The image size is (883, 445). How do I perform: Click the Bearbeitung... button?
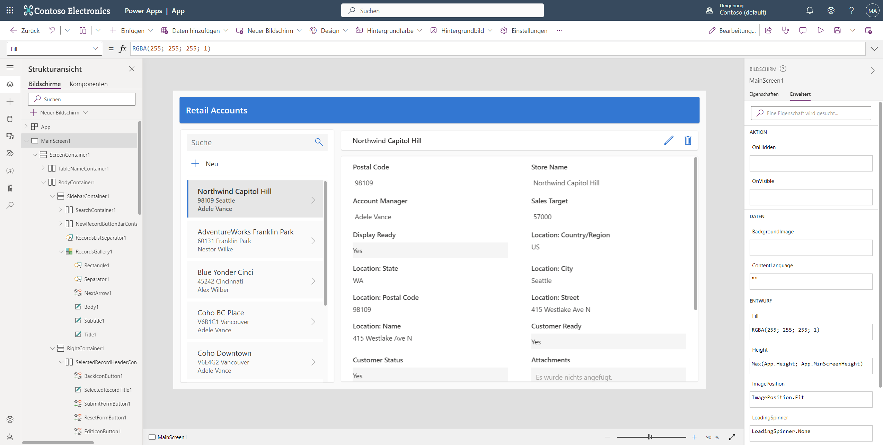pos(732,30)
